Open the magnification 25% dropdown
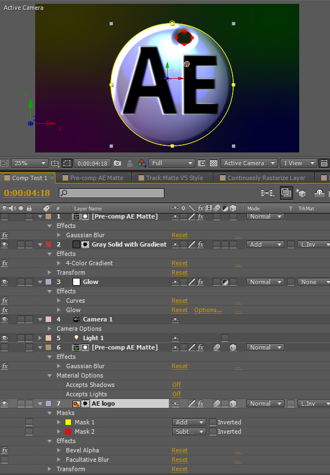The height and width of the screenshot is (475, 330). pos(29,163)
